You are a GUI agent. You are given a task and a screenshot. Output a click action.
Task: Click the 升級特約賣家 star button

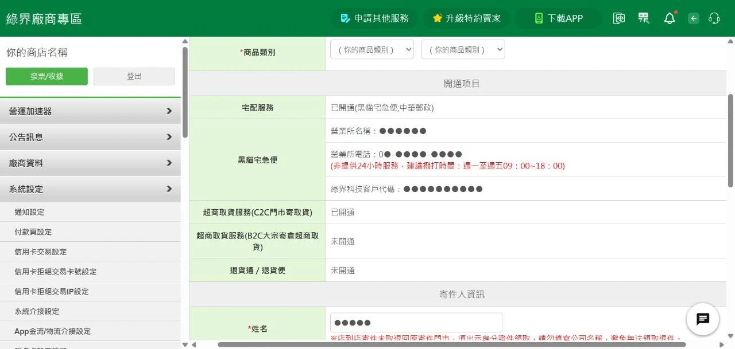[x=466, y=18]
